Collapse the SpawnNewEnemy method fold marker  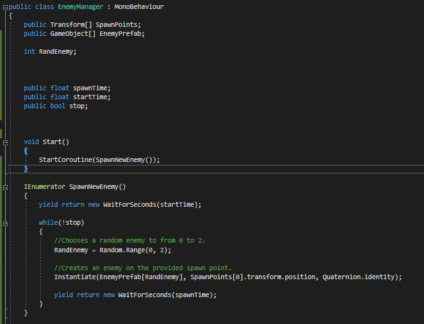pos(5,187)
